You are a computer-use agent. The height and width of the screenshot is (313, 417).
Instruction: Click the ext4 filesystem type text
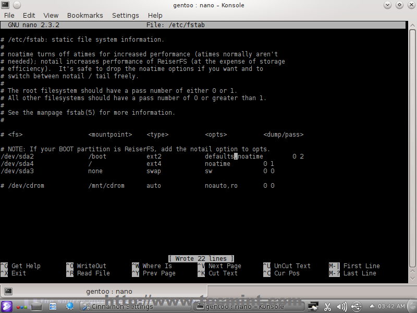point(154,164)
